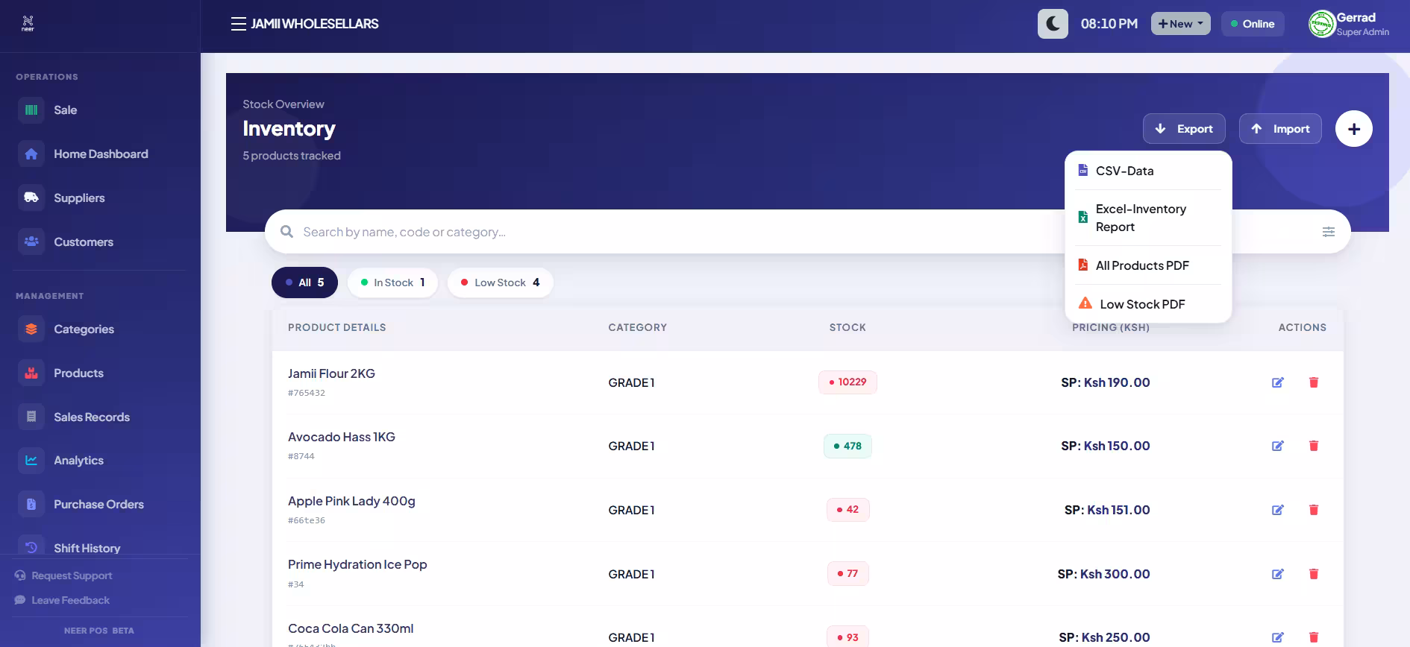This screenshot has height=647, width=1410.
Task: Edit Coca Cola Can 330ml product
Action: [x=1278, y=637]
